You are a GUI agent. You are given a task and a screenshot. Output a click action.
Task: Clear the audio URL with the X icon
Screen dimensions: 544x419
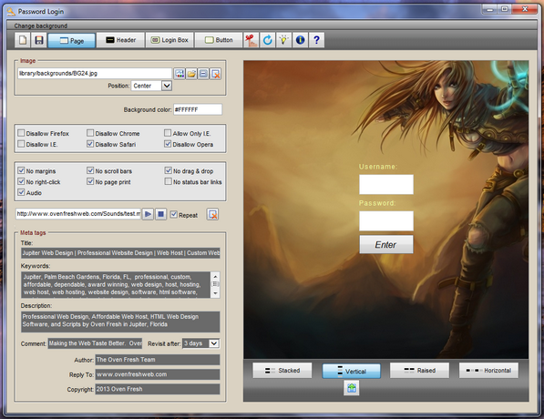(x=212, y=214)
